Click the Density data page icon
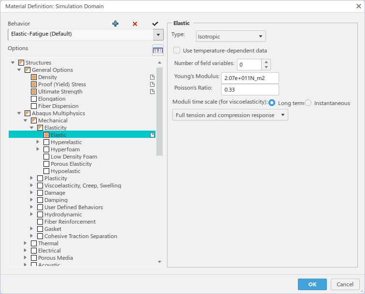Viewport: 365px width, 294px height. tap(152, 77)
